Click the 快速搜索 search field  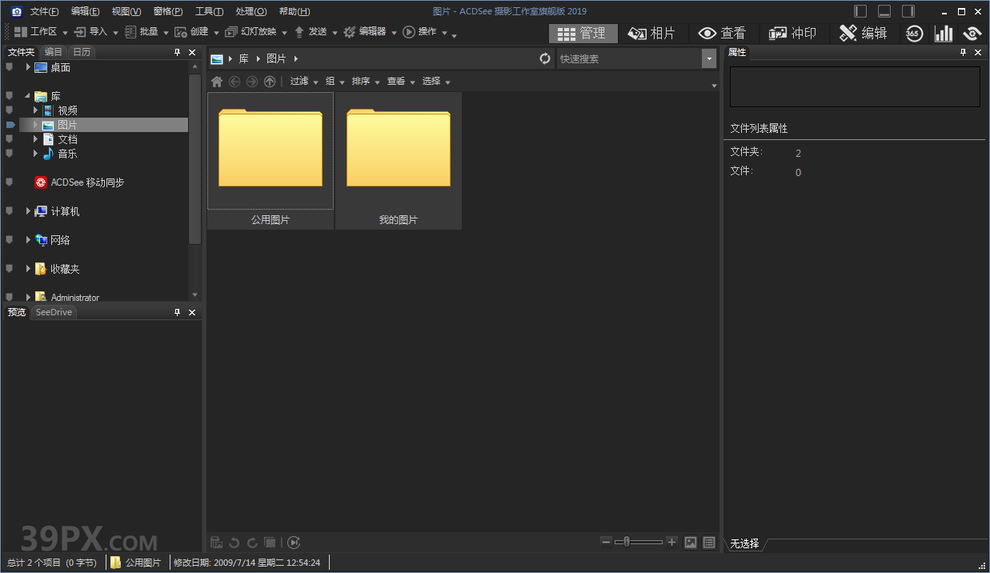629,58
